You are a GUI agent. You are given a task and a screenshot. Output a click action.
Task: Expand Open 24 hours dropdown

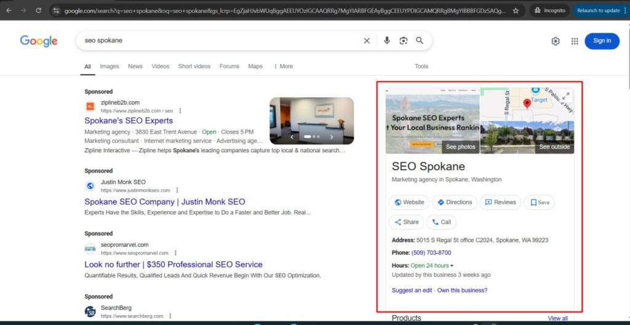coord(433,265)
